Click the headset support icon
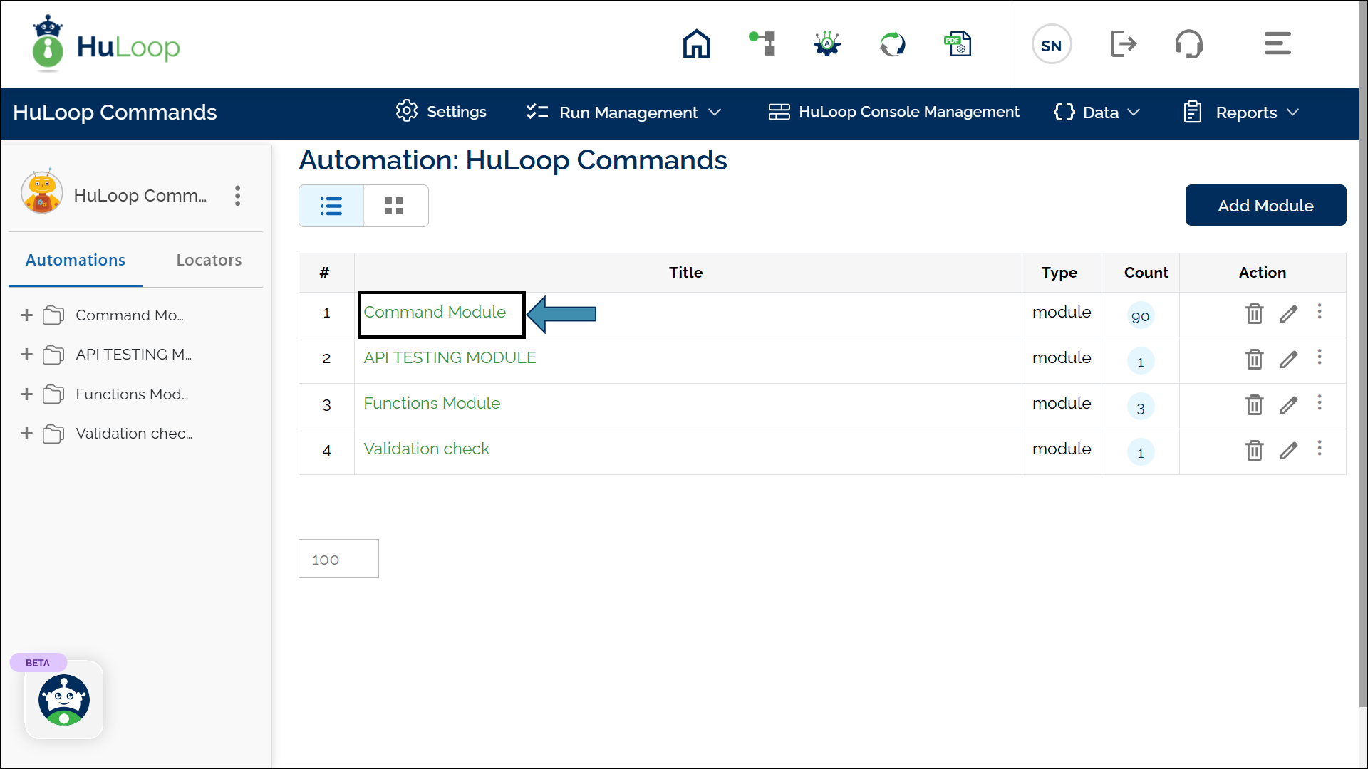Image resolution: width=1368 pixels, height=769 pixels. 1188,44
